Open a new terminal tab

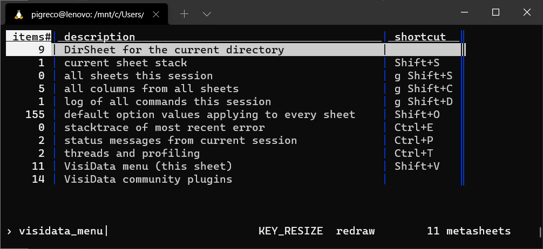[x=184, y=14]
